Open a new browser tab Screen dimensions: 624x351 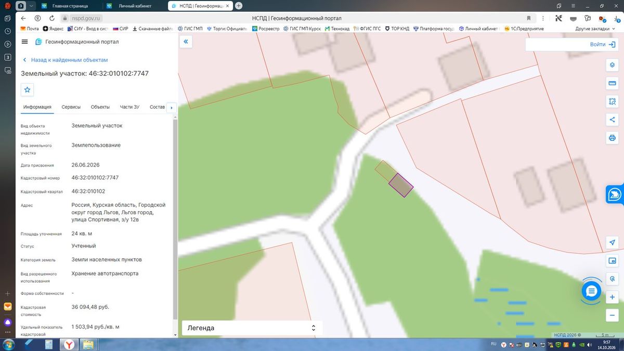coord(239,6)
